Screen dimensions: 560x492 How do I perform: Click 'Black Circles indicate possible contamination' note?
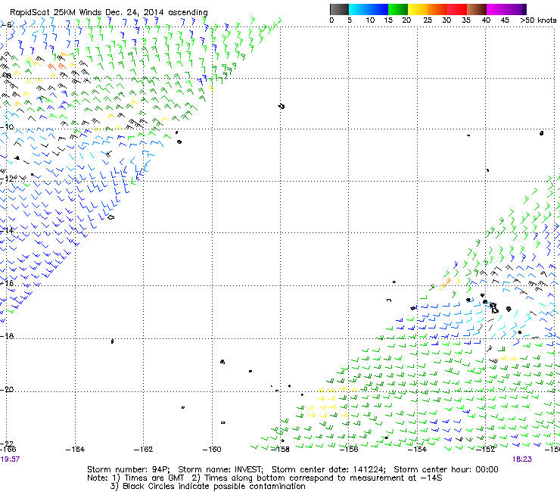pos(214,486)
